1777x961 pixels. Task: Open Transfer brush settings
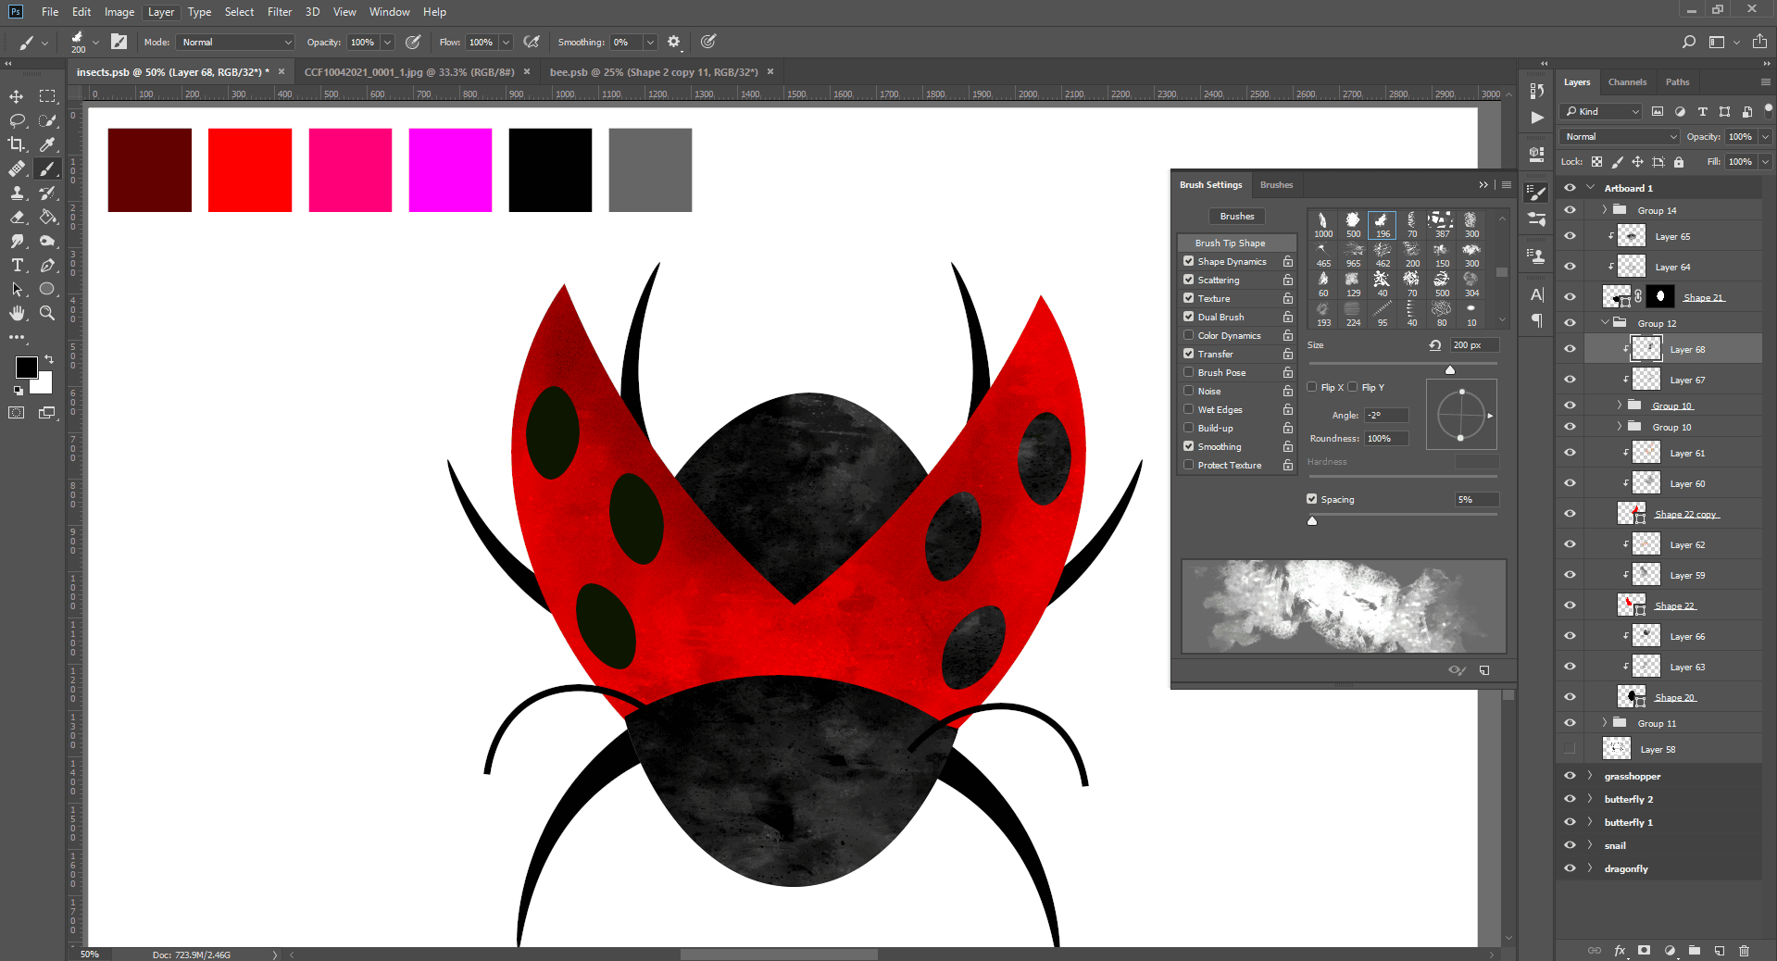[1215, 354]
